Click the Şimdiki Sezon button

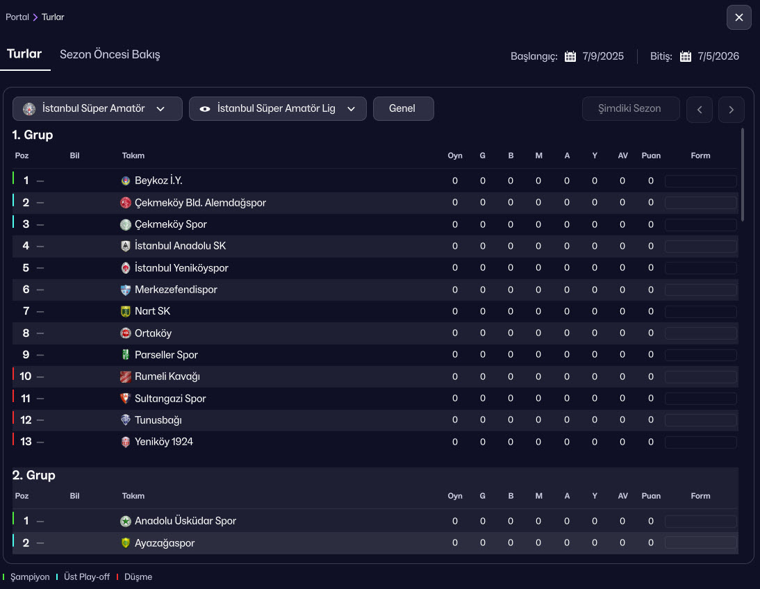point(630,109)
